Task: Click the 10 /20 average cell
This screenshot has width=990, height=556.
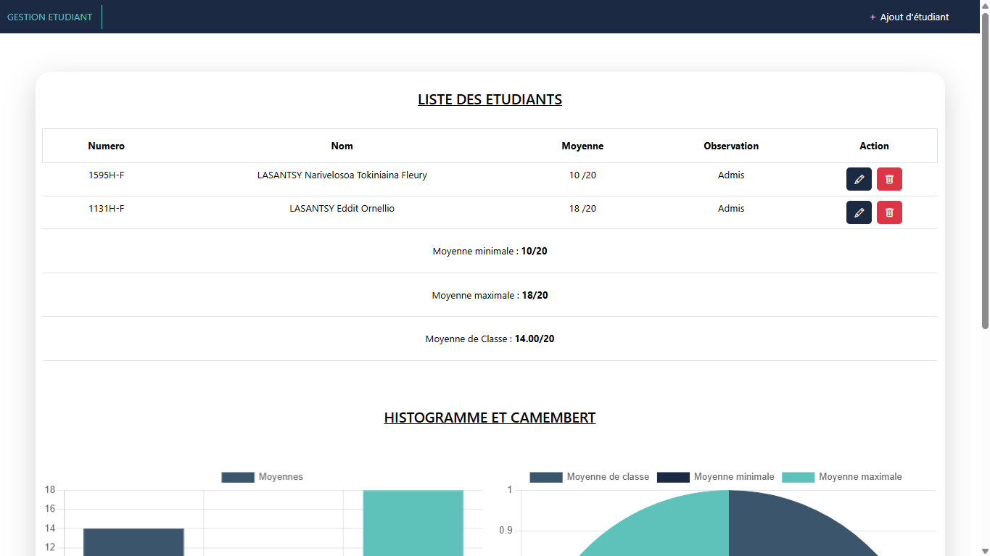Action: pyautogui.click(x=582, y=175)
